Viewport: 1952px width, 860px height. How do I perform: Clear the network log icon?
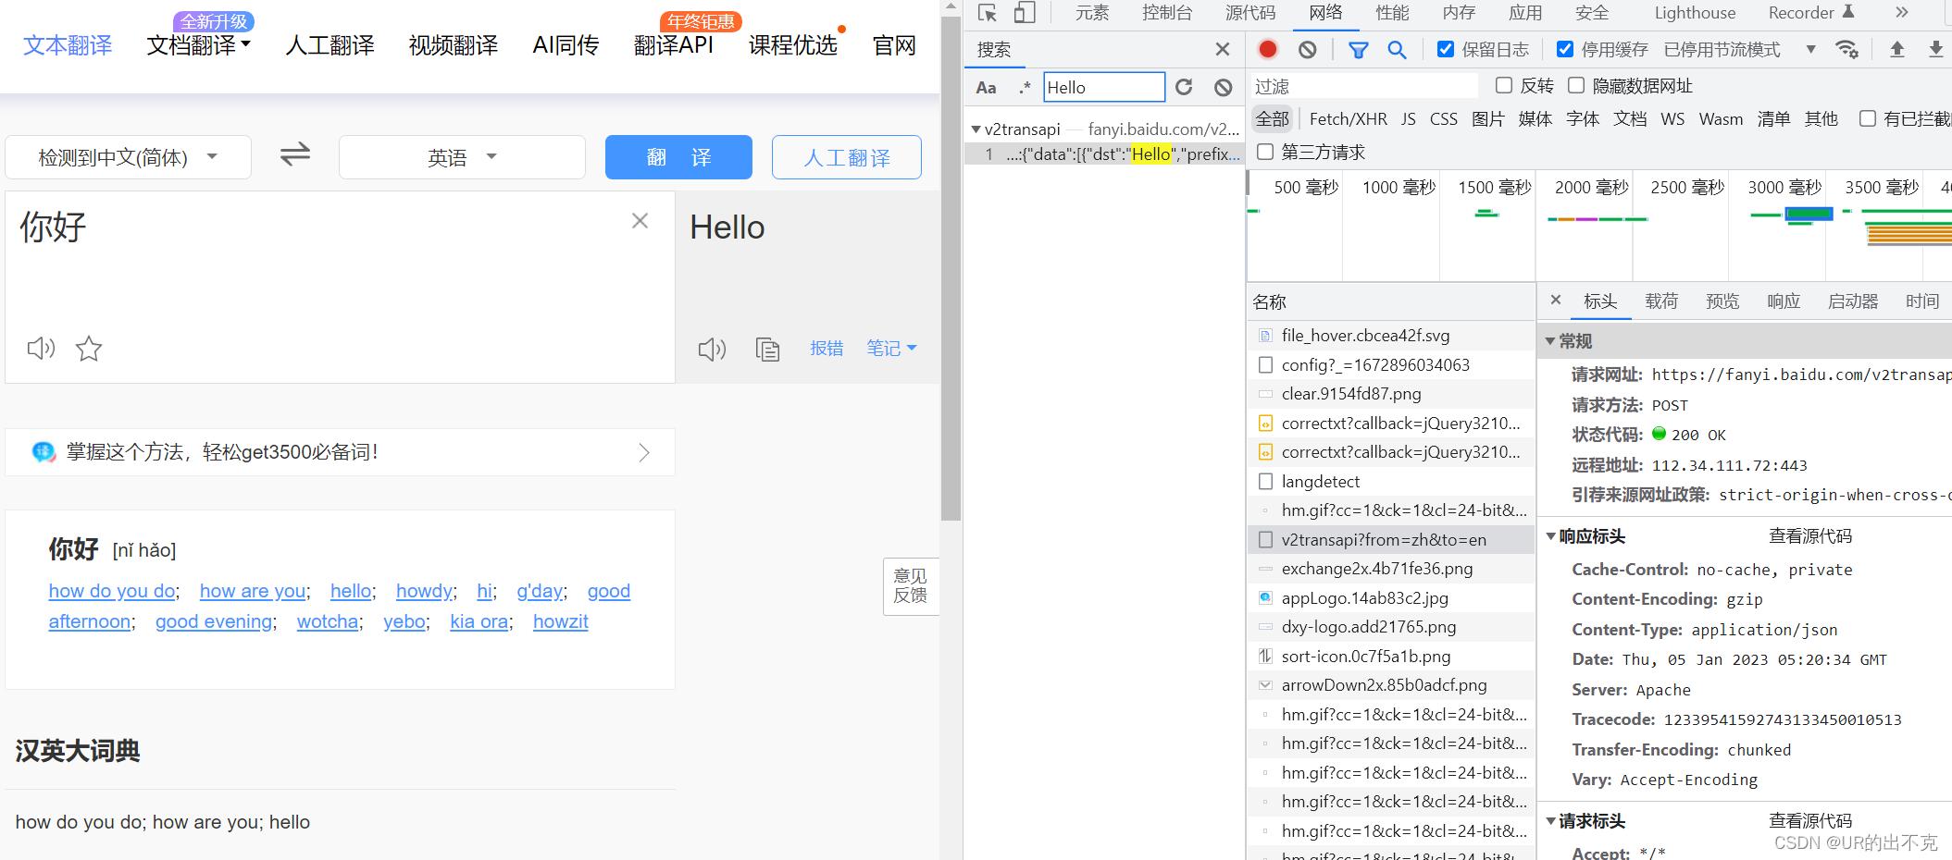[1307, 49]
